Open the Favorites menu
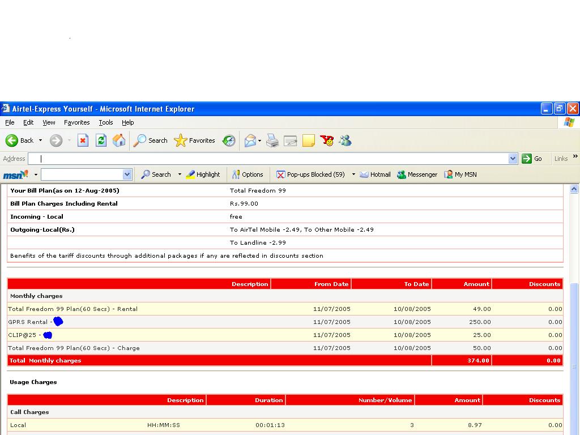This screenshot has height=435, width=580. coord(77,122)
